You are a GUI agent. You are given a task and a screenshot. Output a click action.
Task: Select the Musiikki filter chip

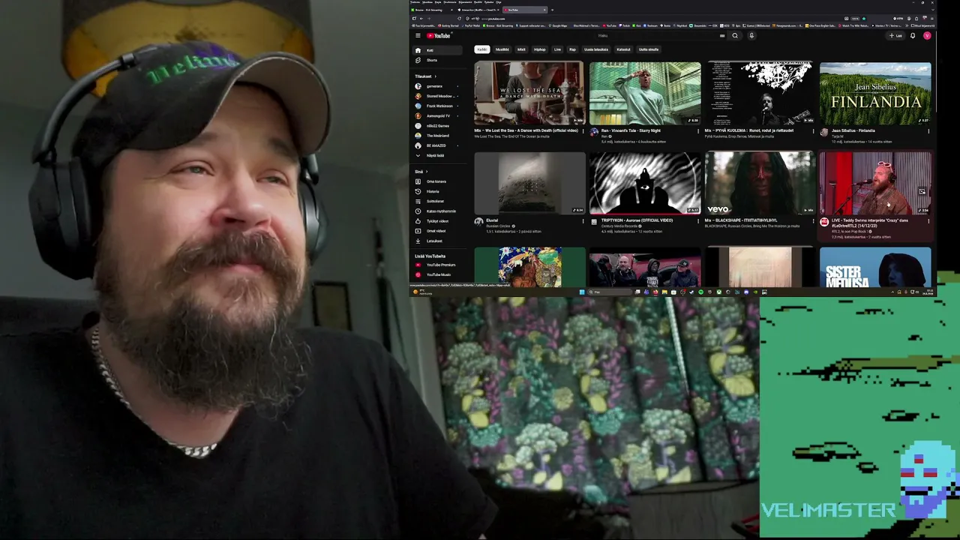pos(502,49)
